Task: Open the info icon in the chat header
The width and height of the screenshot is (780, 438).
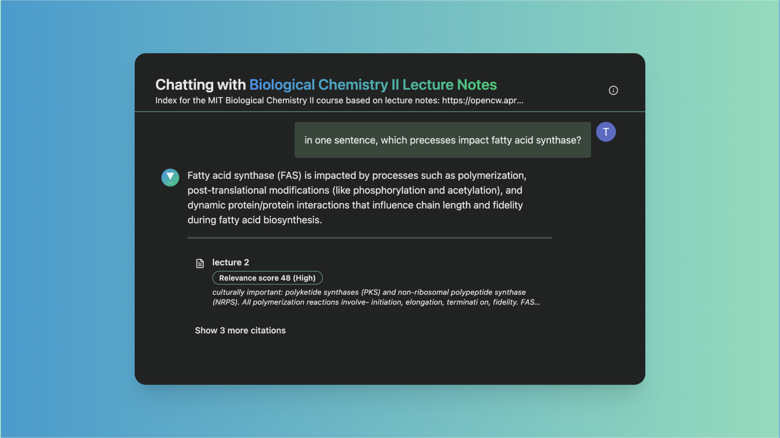Action: point(613,91)
